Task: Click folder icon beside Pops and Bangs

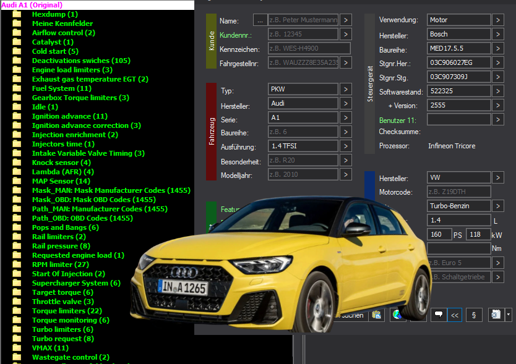Action: click(x=17, y=227)
